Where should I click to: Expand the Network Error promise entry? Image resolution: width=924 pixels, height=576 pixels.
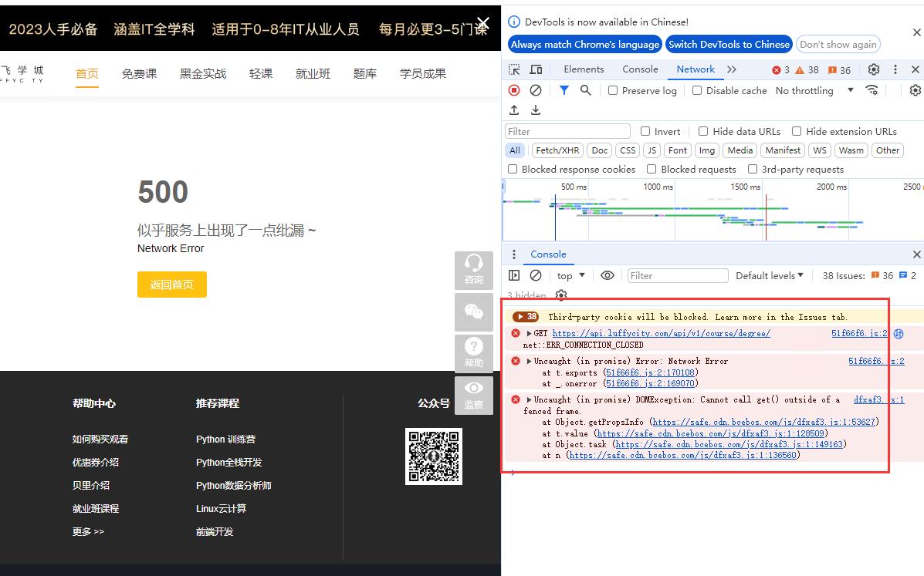coord(530,361)
